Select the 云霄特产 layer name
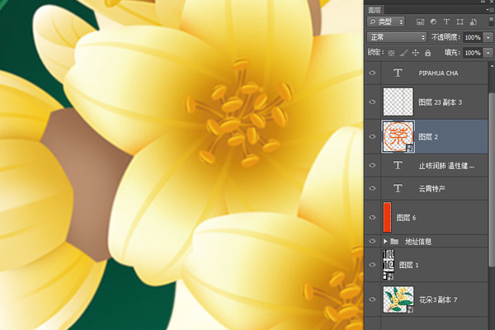The image size is (495, 330). (431, 189)
